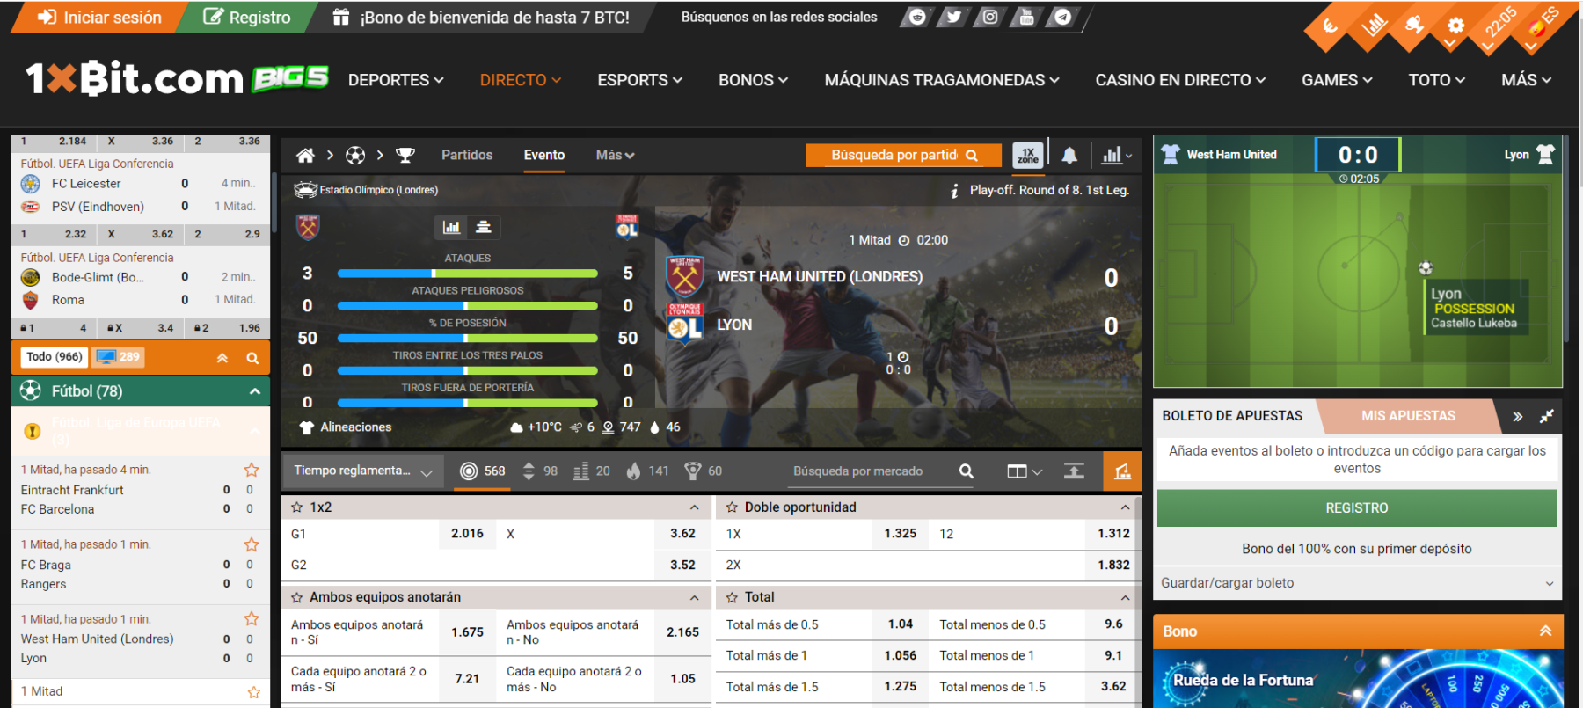Favorite the Doble oportunidad market star
This screenshot has width=1583, height=708.
click(x=732, y=507)
